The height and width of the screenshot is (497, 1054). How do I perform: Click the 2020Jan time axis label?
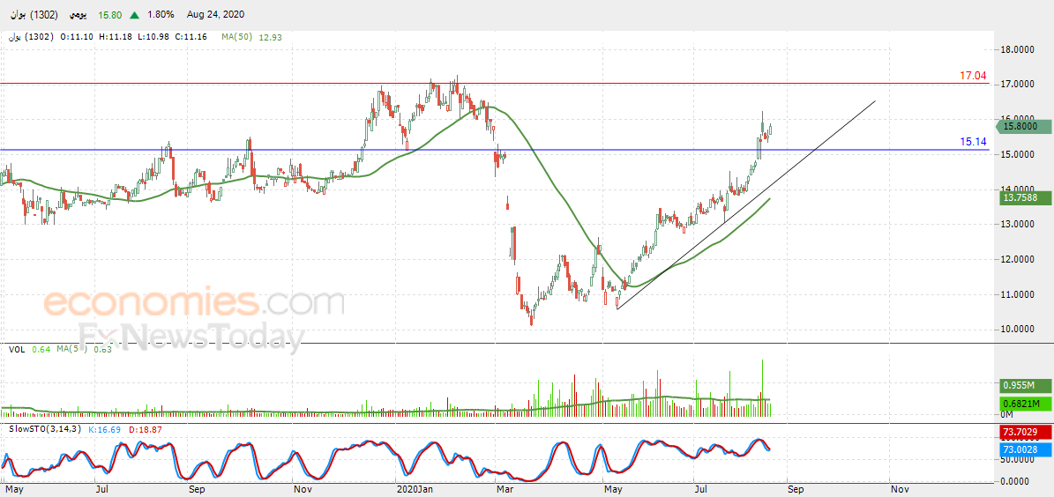click(415, 490)
